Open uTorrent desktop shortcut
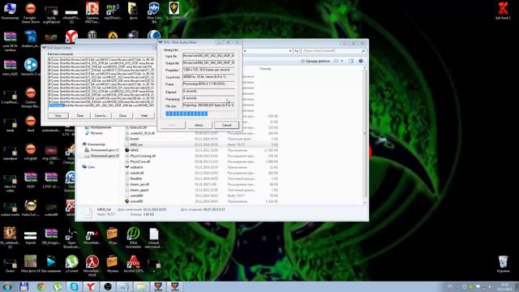This screenshot has width=519, height=292. (71, 264)
